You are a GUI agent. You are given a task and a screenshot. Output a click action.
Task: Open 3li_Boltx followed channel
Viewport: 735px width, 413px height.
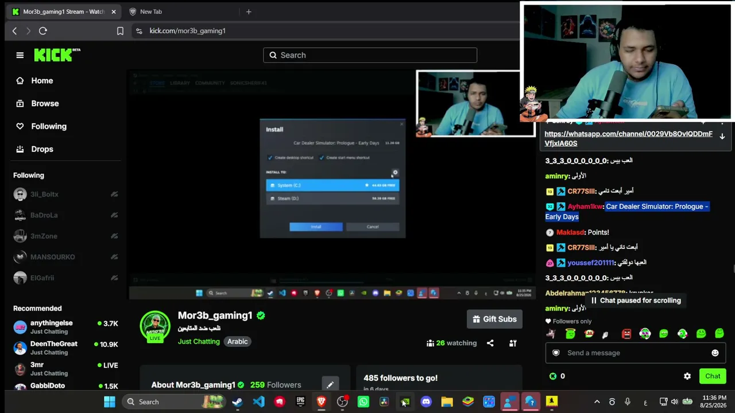[65, 194]
